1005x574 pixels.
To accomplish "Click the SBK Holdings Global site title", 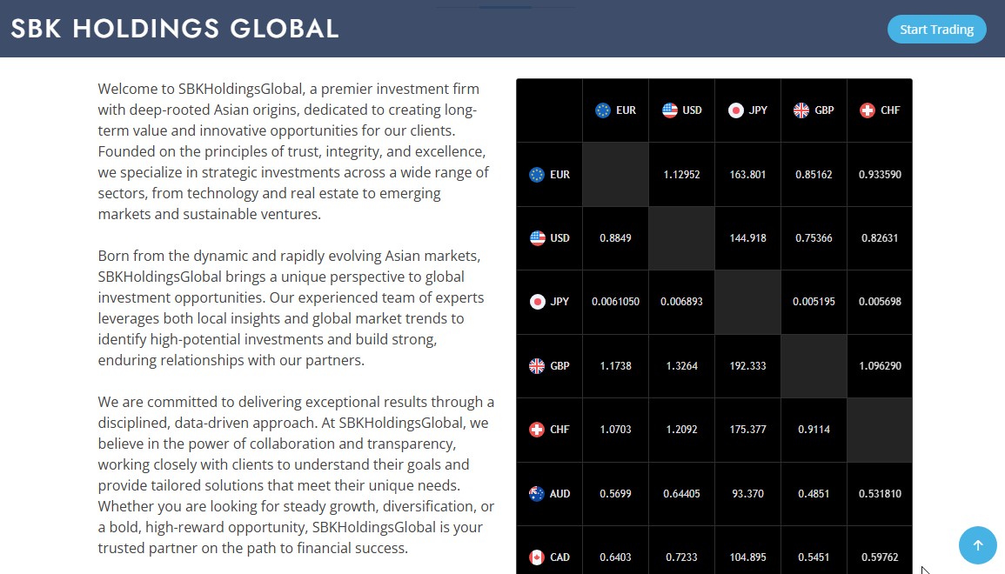I will pyautogui.click(x=175, y=29).
